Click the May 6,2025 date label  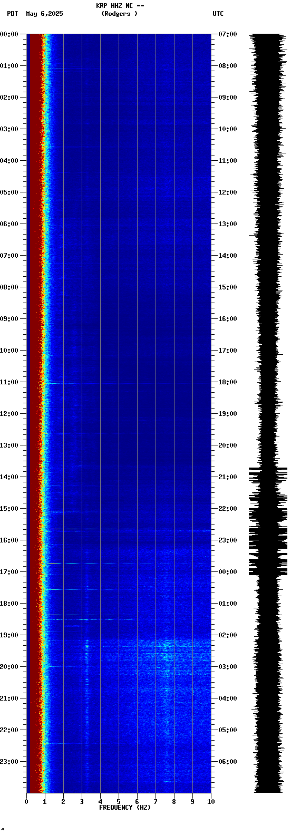tap(44, 14)
